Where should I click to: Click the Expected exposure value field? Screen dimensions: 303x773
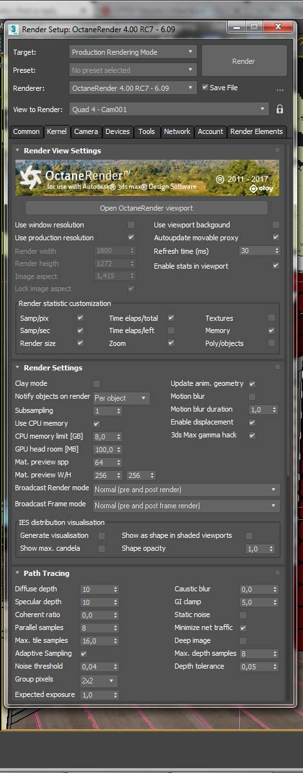pos(96,695)
